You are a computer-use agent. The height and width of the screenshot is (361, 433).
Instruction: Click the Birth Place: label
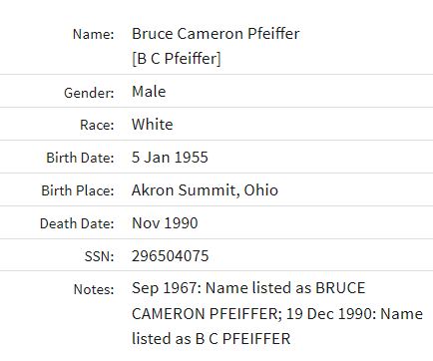point(78,190)
